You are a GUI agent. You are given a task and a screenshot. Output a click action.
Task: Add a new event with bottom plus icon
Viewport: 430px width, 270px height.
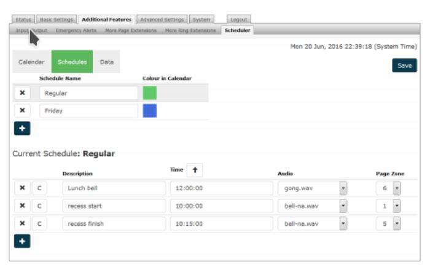point(21,242)
